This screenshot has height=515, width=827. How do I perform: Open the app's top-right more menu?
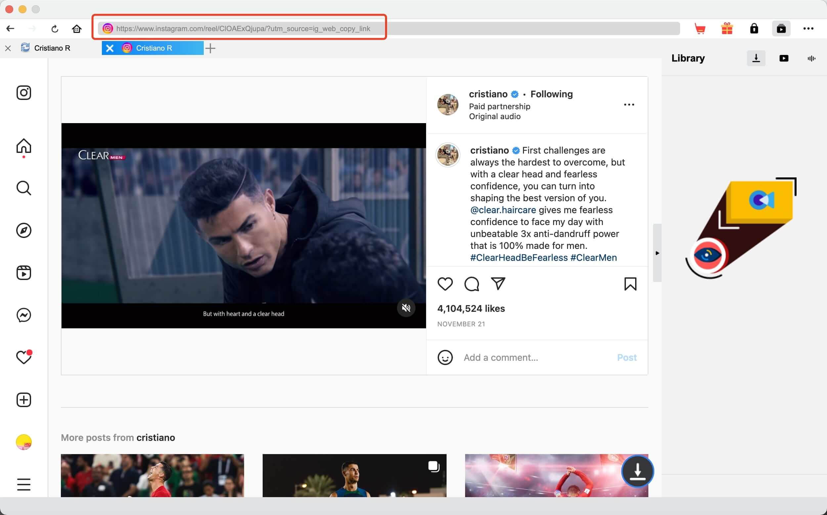(808, 28)
